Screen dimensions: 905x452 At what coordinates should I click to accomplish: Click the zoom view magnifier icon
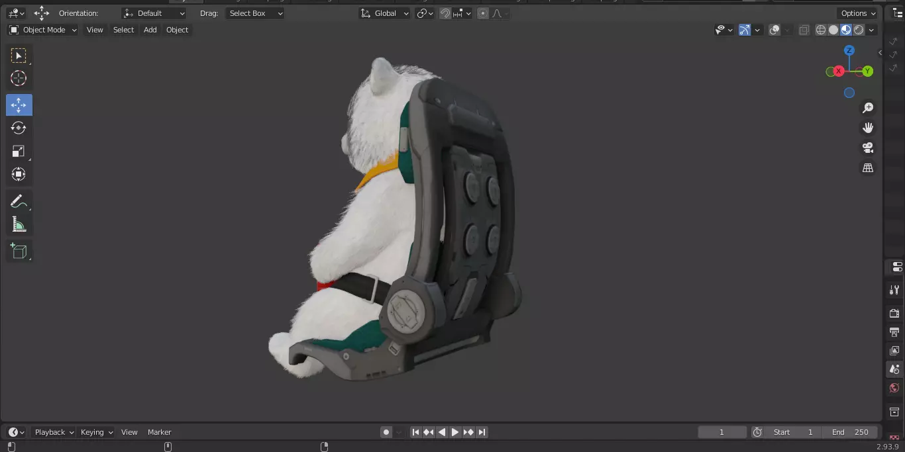coord(868,108)
